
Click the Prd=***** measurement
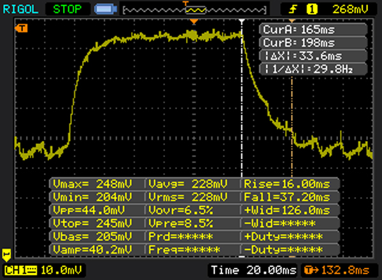193,236
